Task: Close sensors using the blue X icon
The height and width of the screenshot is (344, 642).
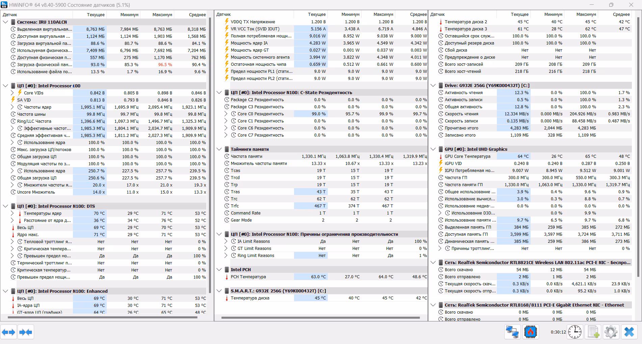Action: (629, 332)
